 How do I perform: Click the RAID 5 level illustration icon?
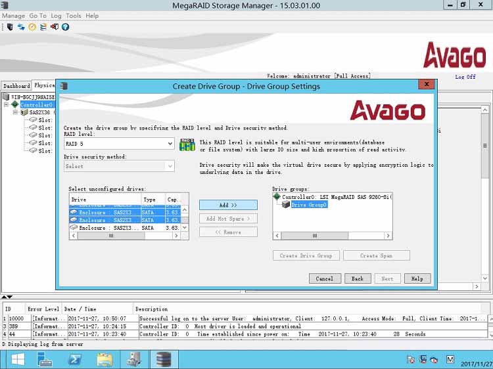pyautogui.click(x=187, y=144)
